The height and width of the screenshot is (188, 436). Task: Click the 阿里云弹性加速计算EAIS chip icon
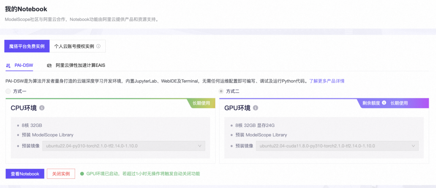point(49,66)
